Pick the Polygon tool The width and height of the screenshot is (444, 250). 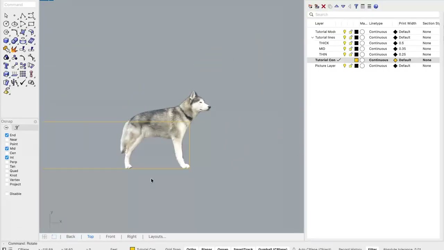tap(6, 32)
